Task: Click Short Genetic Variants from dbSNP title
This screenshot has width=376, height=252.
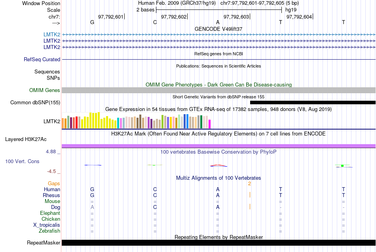Action: pos(218,97)
